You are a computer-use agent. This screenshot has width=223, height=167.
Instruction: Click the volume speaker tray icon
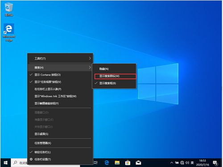(187, 163)
